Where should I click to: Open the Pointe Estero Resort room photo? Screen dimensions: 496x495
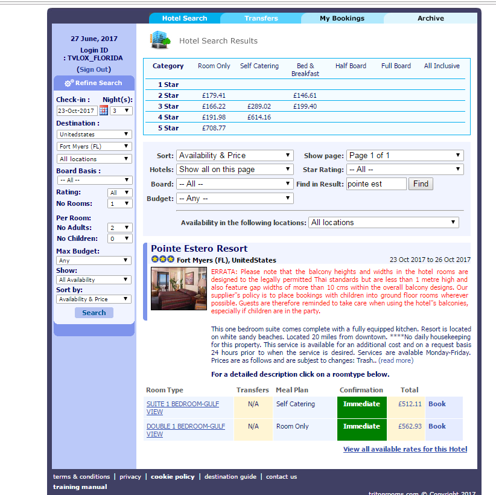click(179, 289)
